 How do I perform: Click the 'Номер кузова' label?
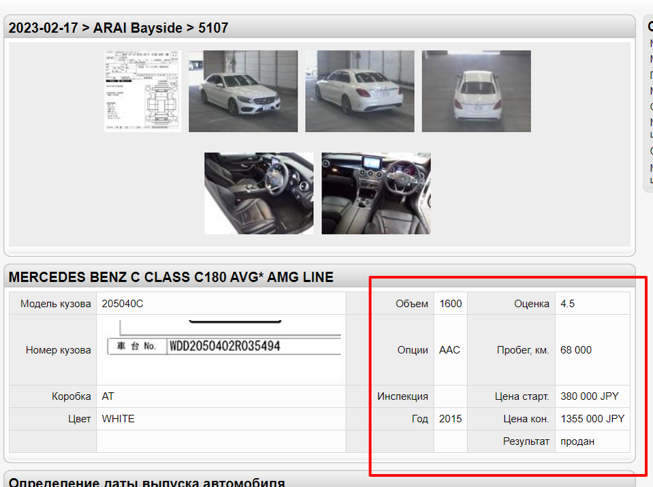(59, 350)
